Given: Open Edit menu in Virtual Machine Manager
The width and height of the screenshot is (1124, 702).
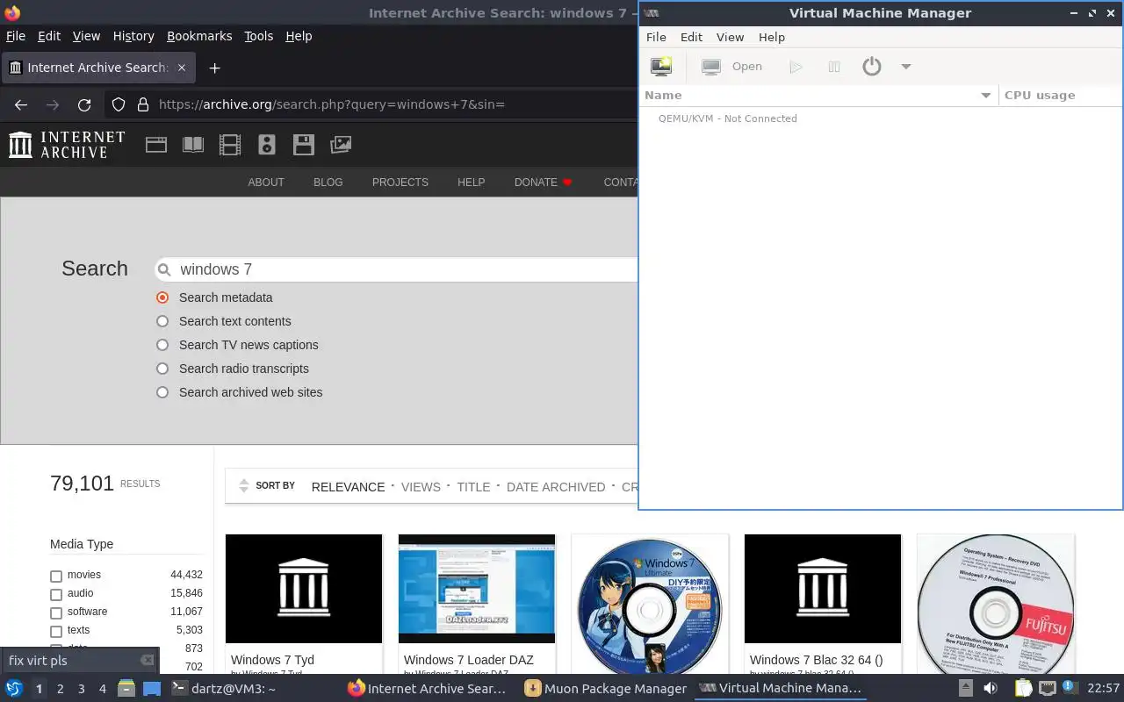Looking at the screenshot, I should (691, 37).
